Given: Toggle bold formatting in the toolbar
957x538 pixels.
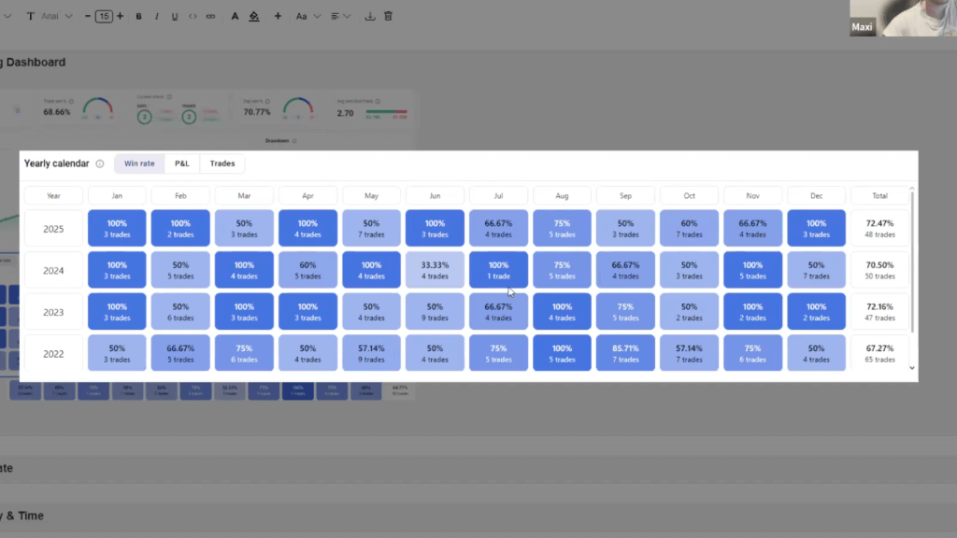Looking at the screenshot, I should 139,16.
